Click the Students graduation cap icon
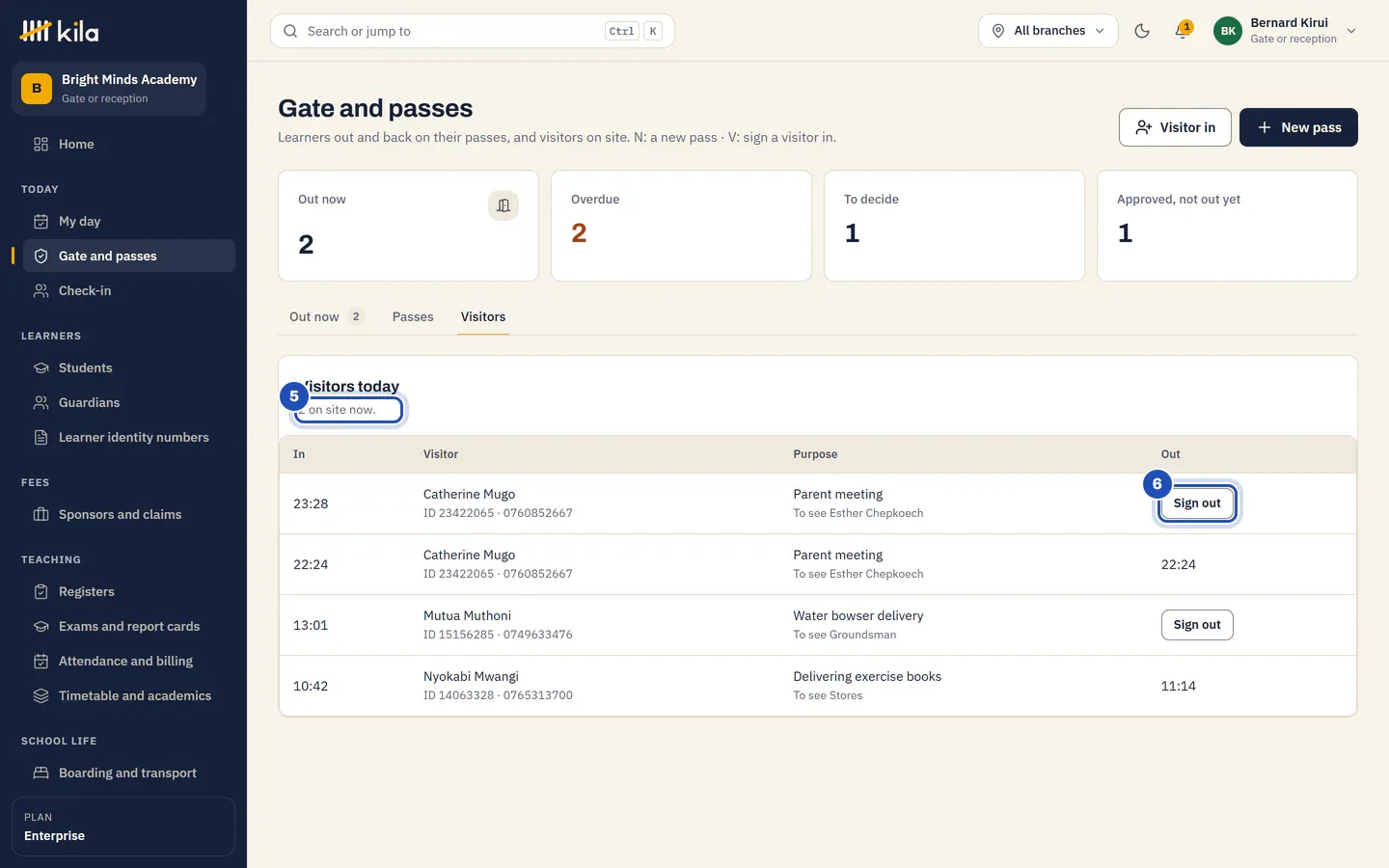 41,367
